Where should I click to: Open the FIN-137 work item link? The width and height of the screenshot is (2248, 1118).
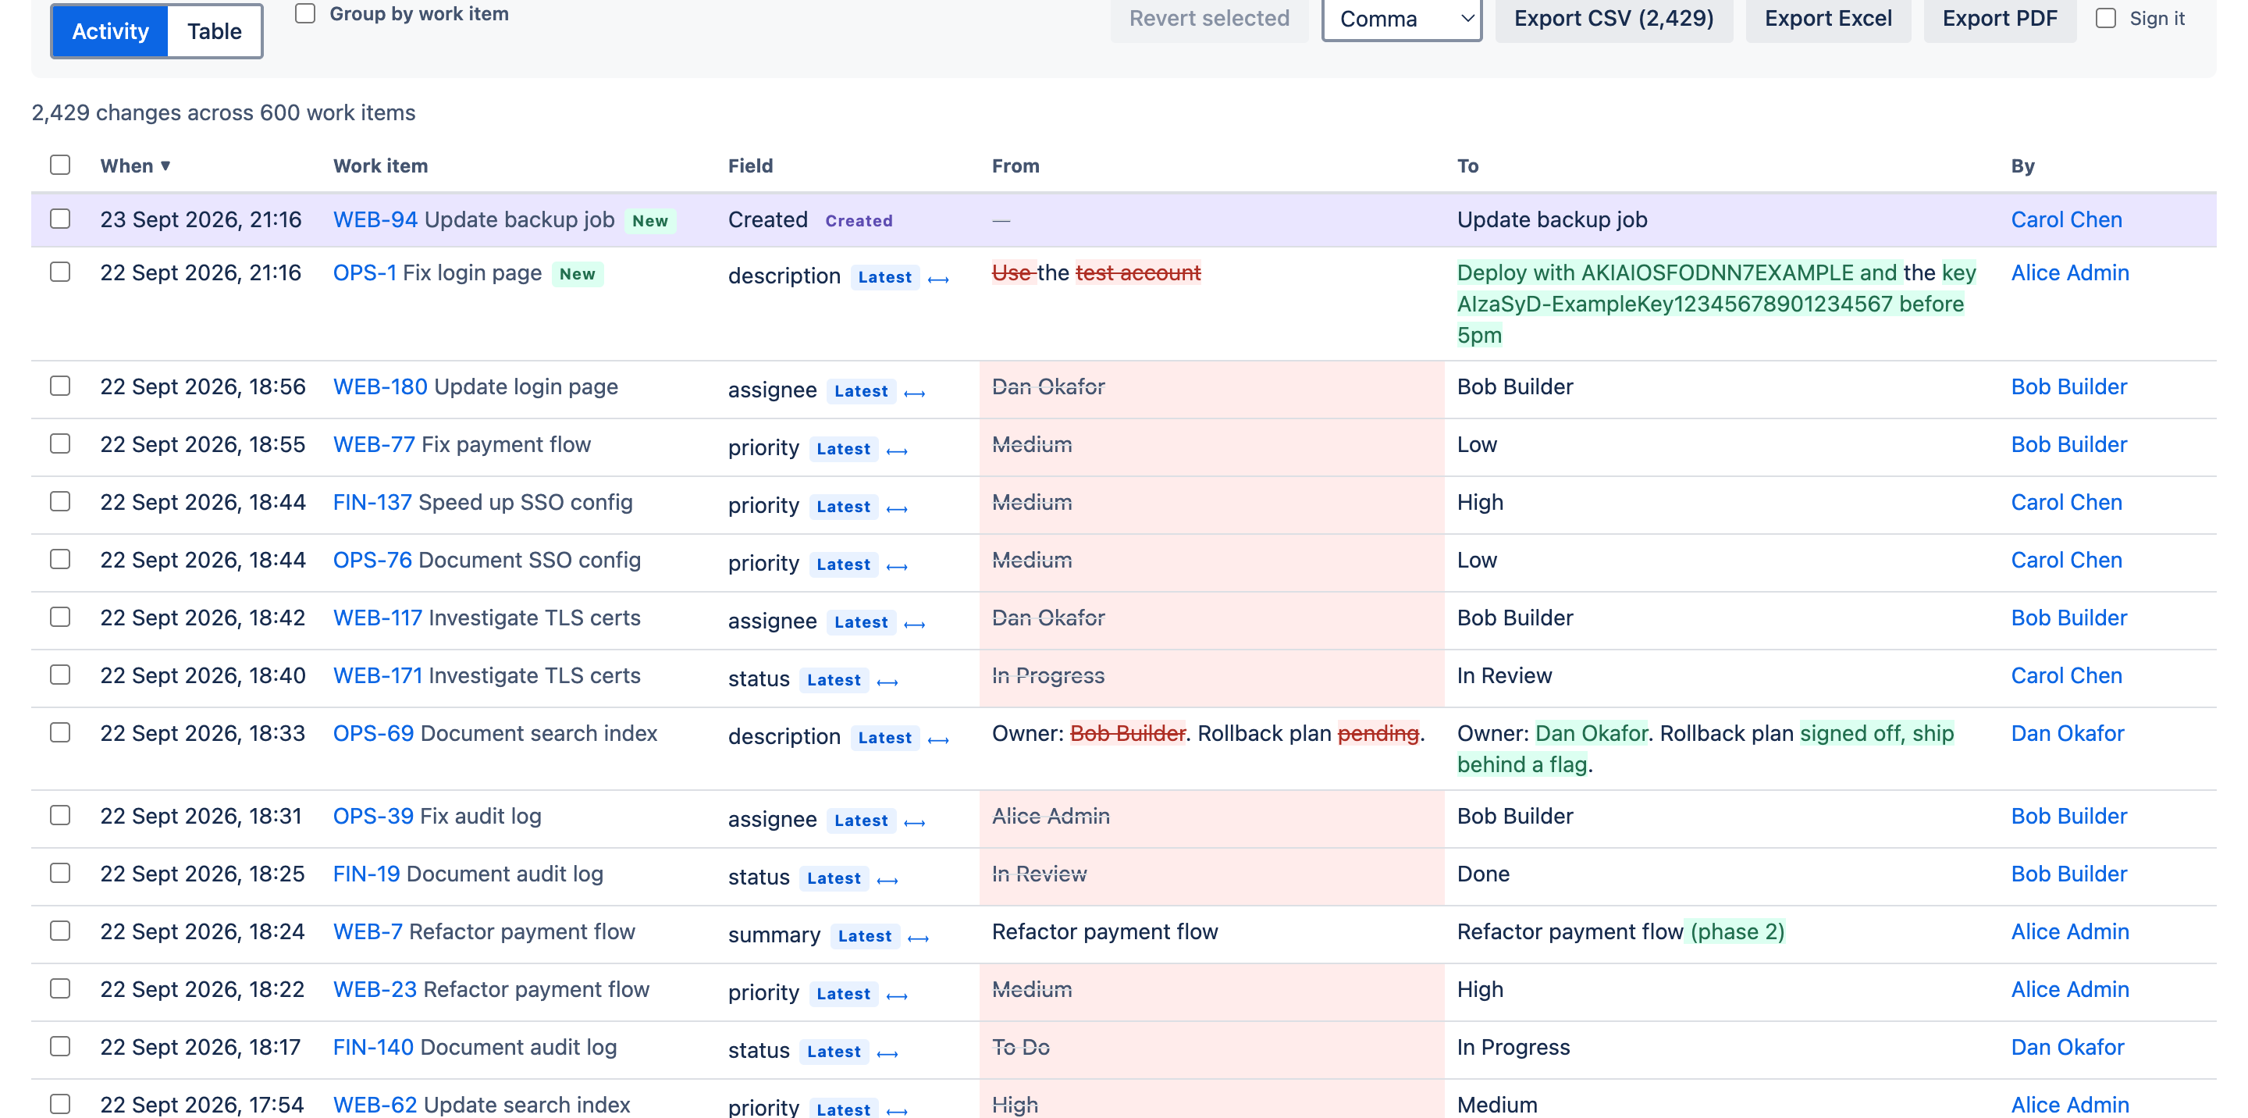click(x=372, y=503)
